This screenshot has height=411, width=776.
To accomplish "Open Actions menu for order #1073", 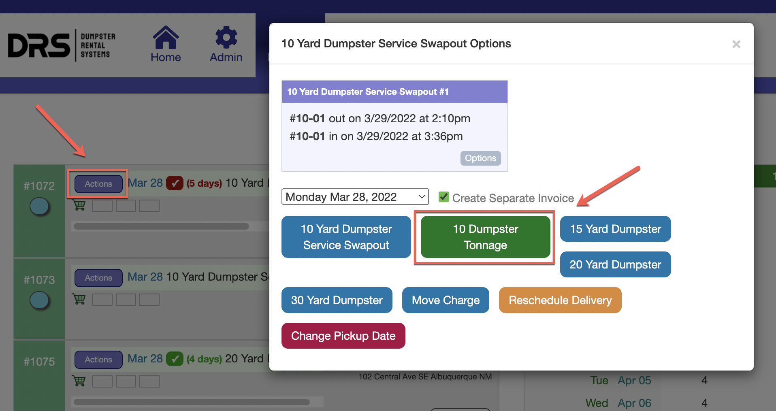I will click(98, 278).
